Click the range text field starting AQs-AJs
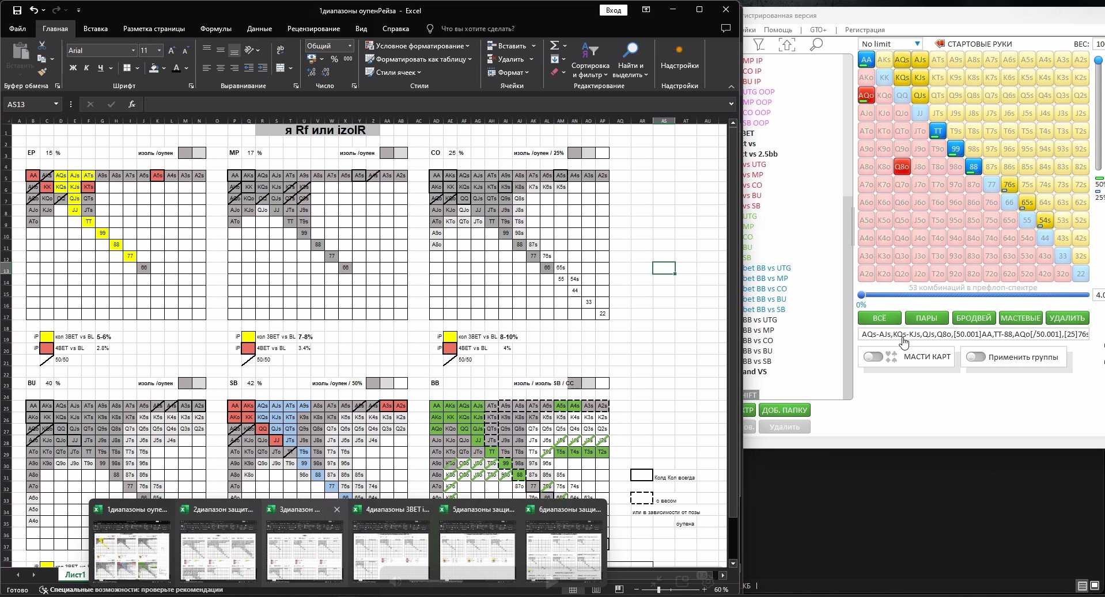 coord(974,334)
